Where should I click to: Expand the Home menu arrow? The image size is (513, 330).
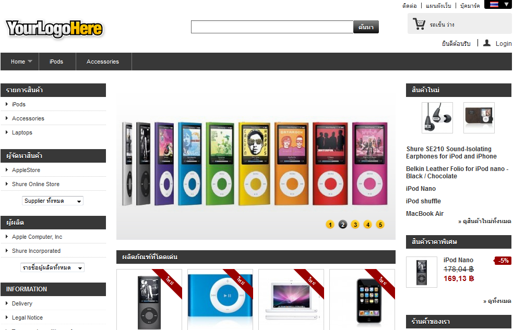(x=30, y=61)
